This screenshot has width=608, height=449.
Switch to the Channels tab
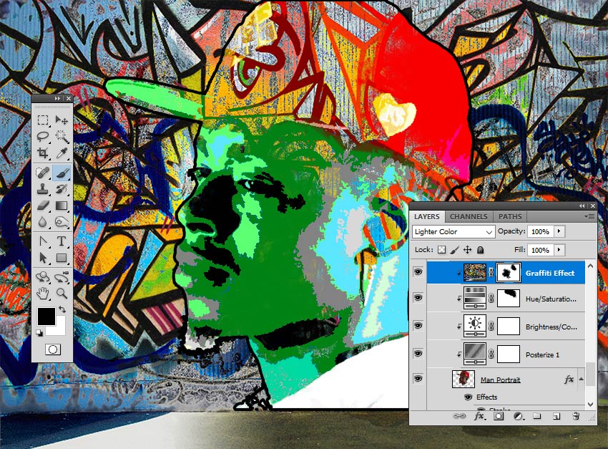[x=470, y=216]
